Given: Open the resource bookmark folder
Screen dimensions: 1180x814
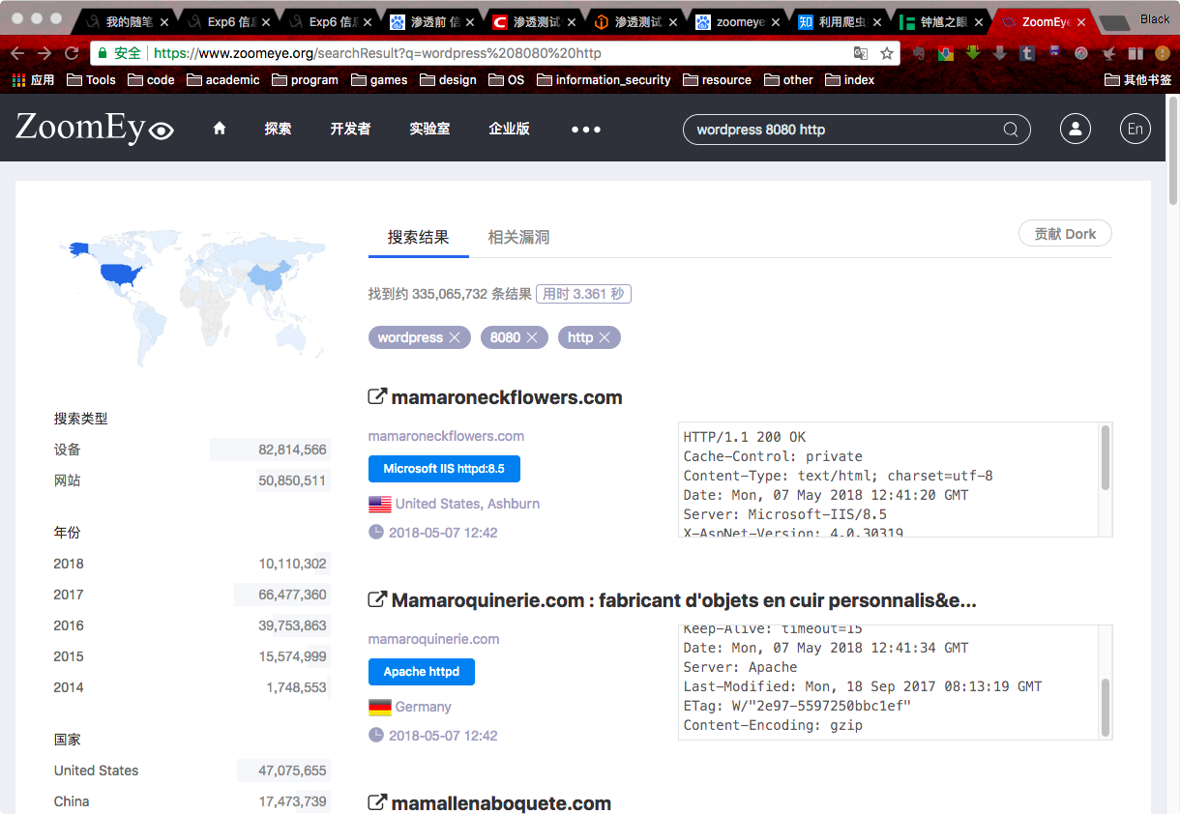Looking at the screenshot, I should pyautogui.click(x=717, y=80).
